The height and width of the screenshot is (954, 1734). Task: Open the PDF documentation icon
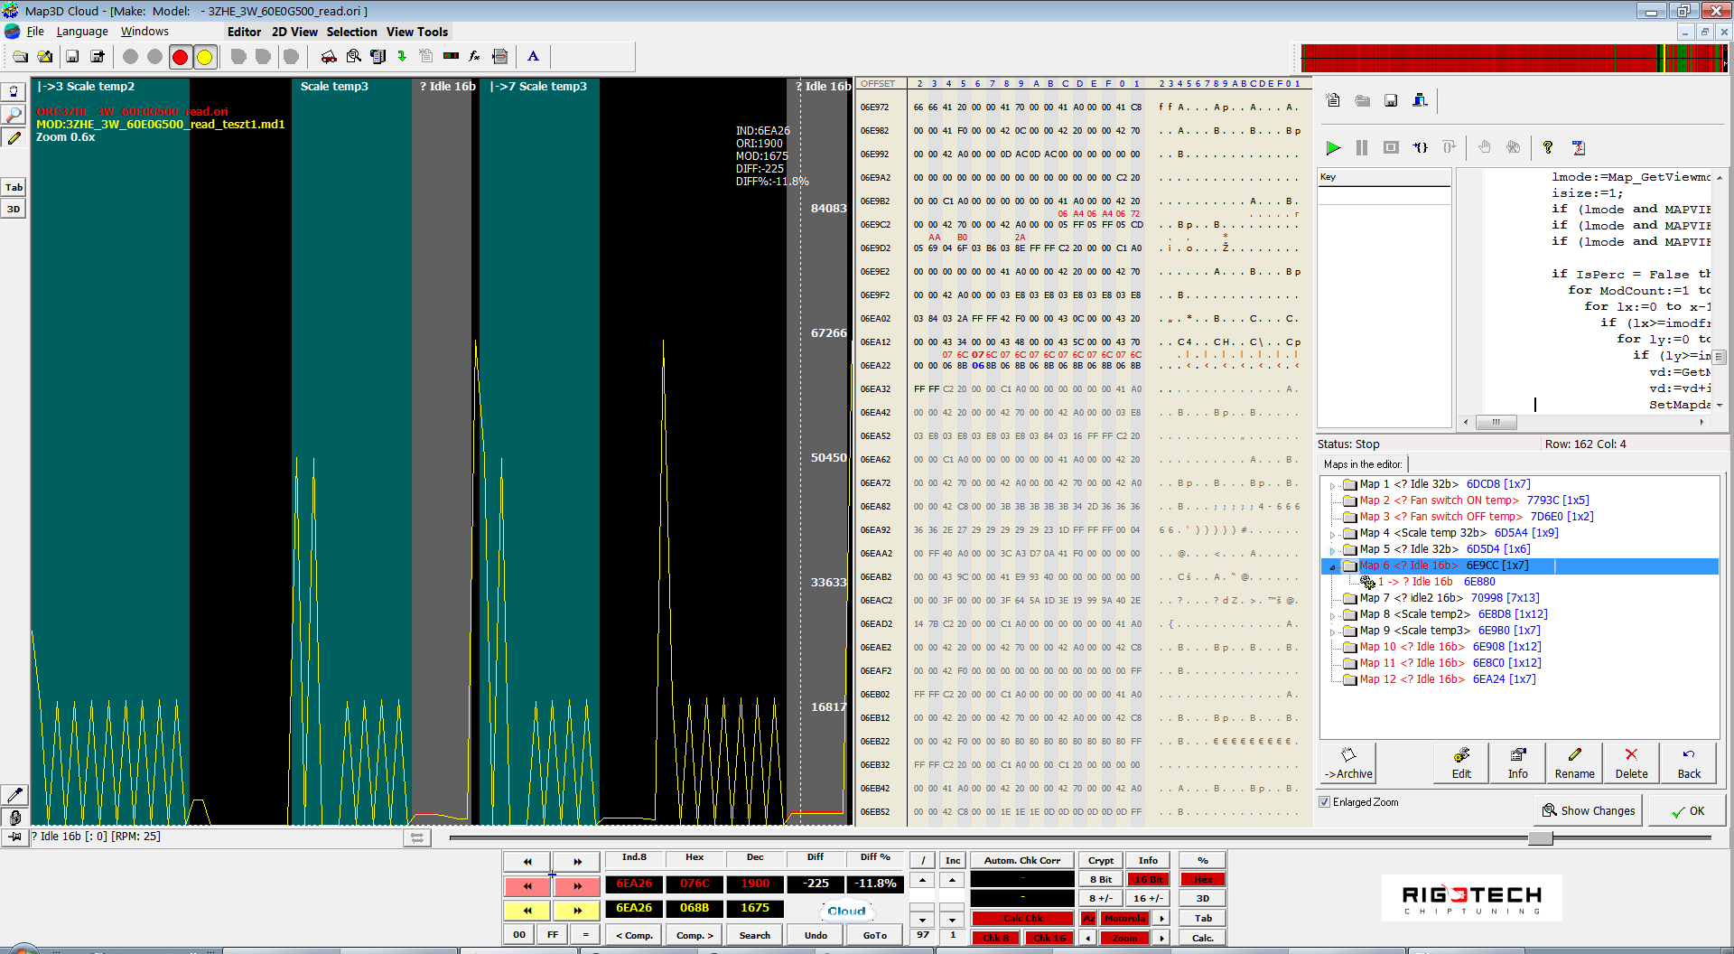click(1578, 147)
